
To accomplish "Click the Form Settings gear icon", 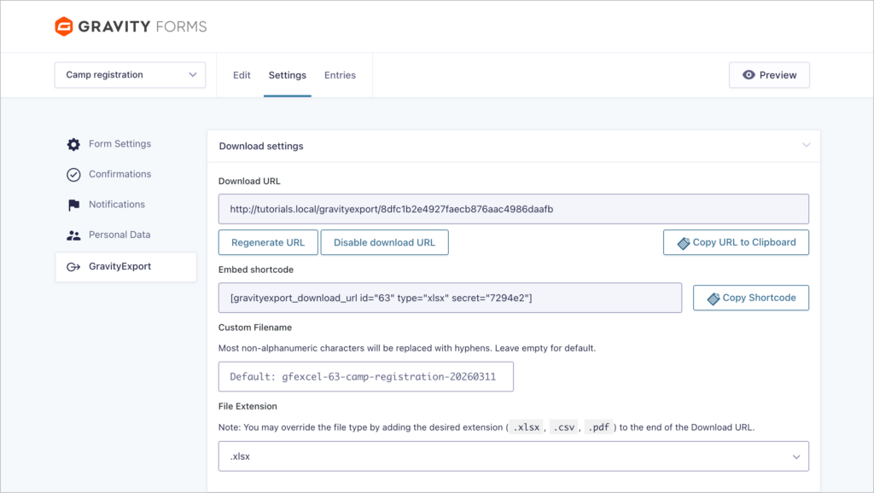I will (x=73, y=144).
